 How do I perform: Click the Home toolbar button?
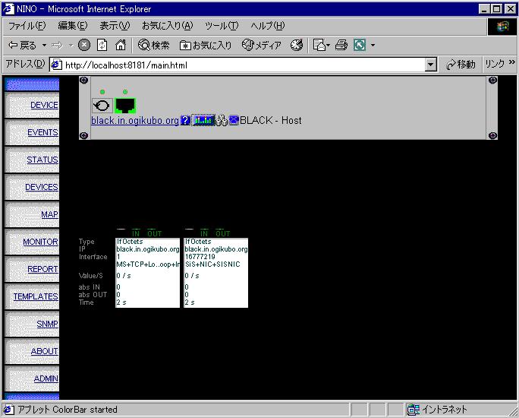click(x=120, y=46)
